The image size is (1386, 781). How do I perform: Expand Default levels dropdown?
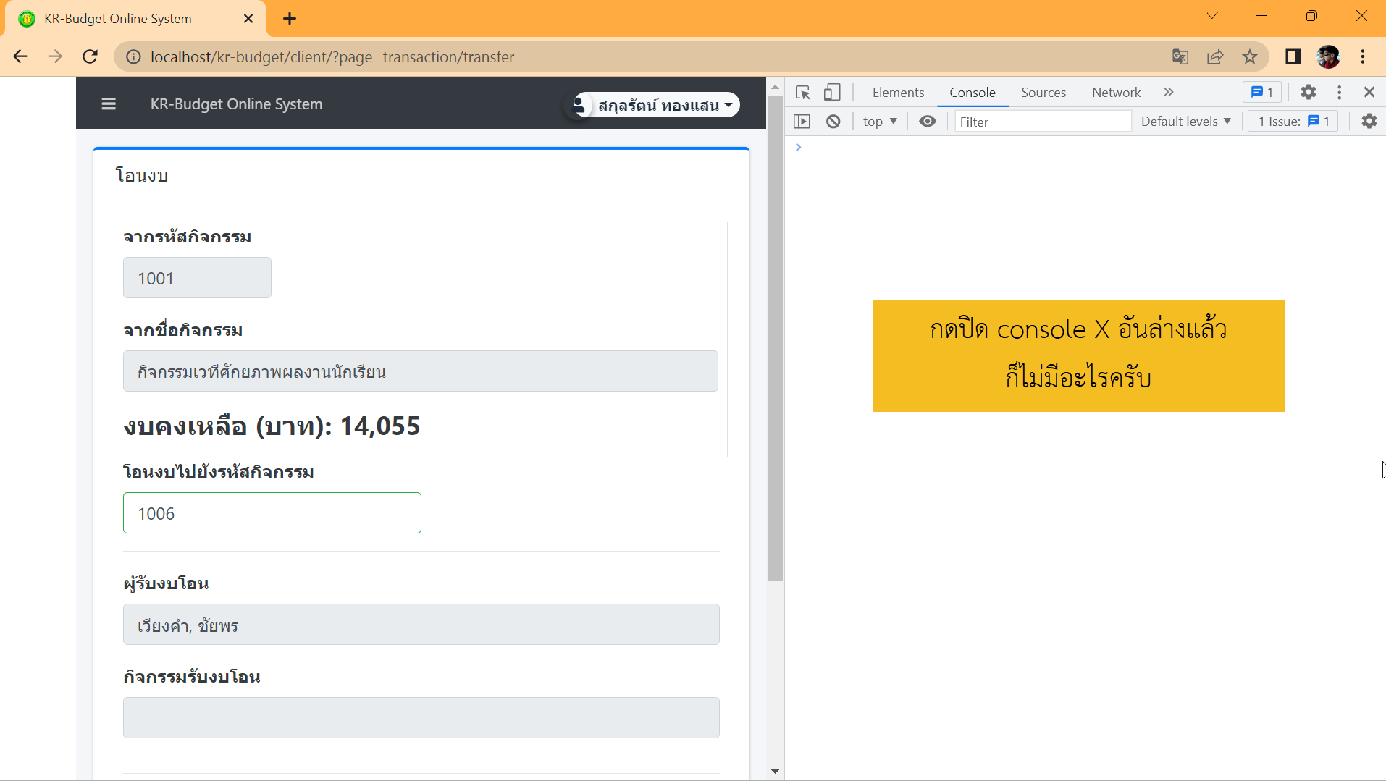(x=1186, y=122)
